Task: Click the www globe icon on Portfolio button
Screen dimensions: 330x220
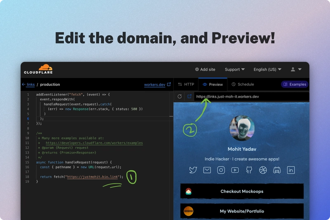Action: point(189,211)
